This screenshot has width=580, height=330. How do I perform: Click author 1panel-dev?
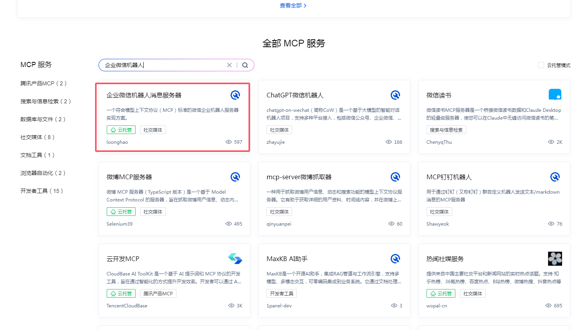click(279, 306)
